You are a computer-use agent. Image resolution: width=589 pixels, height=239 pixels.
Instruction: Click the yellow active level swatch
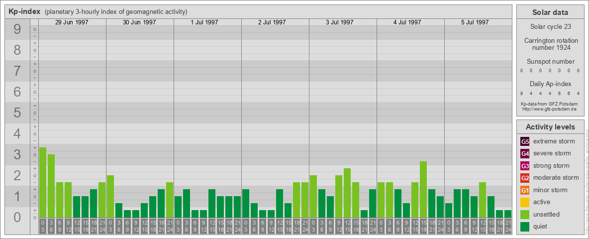click(525, 202)
